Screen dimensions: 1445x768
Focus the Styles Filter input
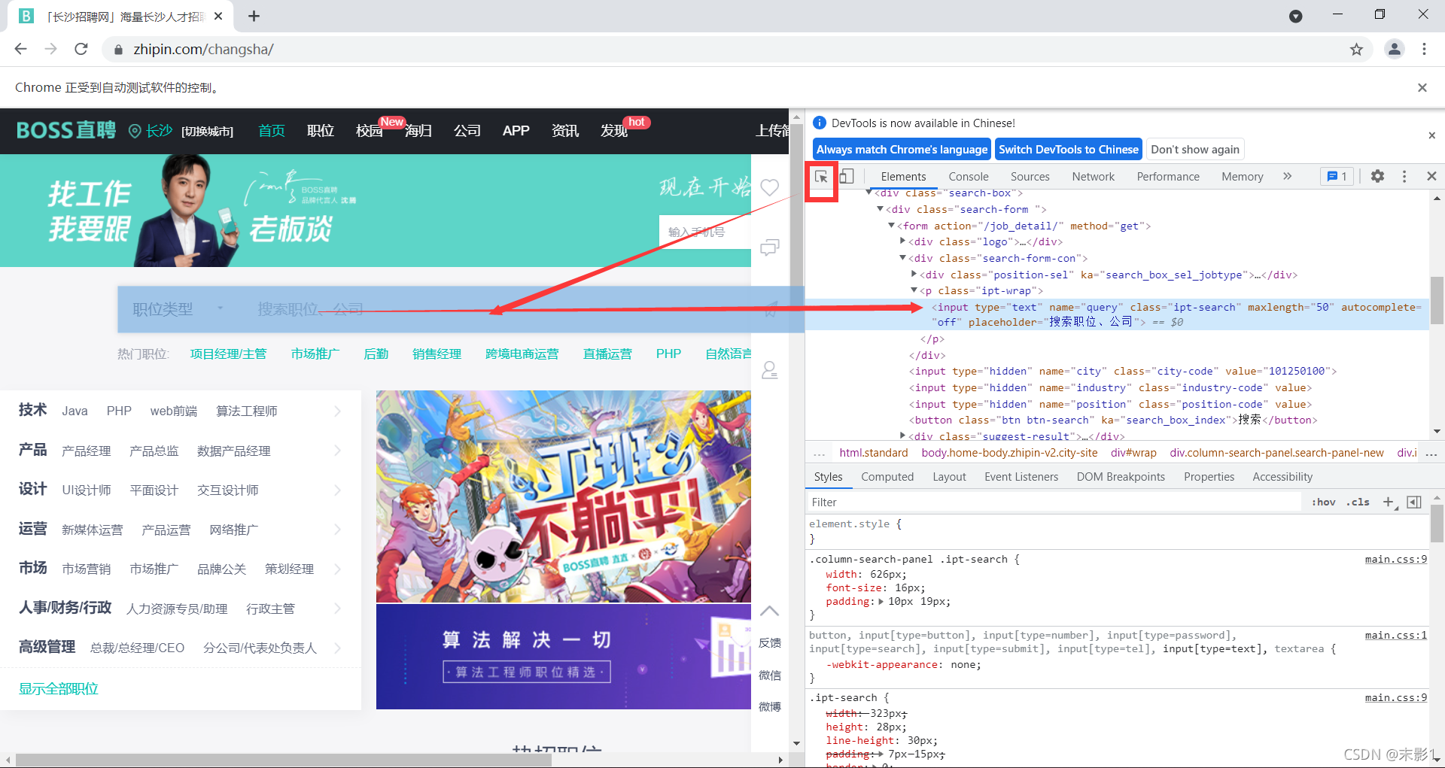[x=1054, y=502]
